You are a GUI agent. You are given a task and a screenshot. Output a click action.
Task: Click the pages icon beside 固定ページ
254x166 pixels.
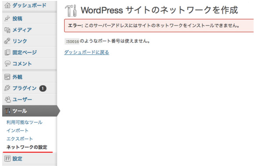coord(7,52)
